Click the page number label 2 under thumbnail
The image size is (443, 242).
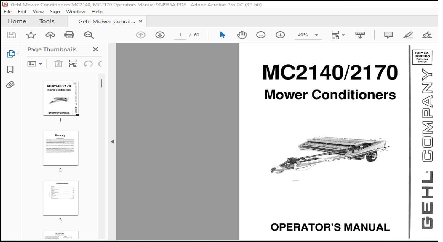coord(60,170)
